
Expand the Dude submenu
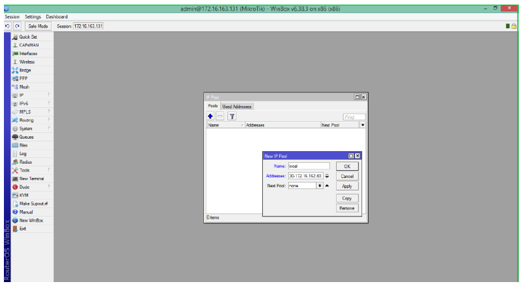coord(49,187)
